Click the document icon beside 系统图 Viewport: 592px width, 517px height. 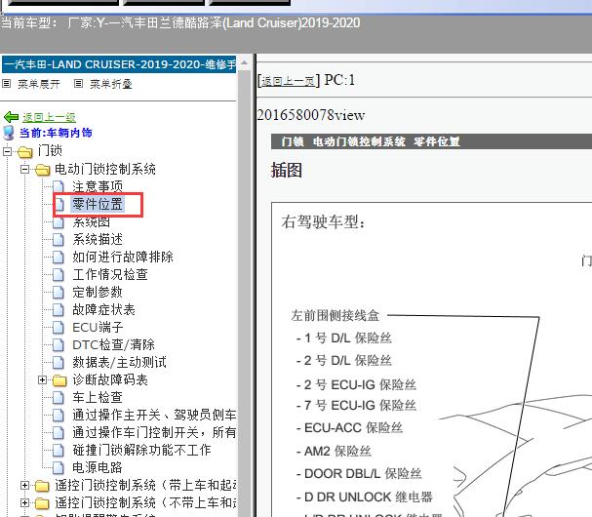point(59,222)
